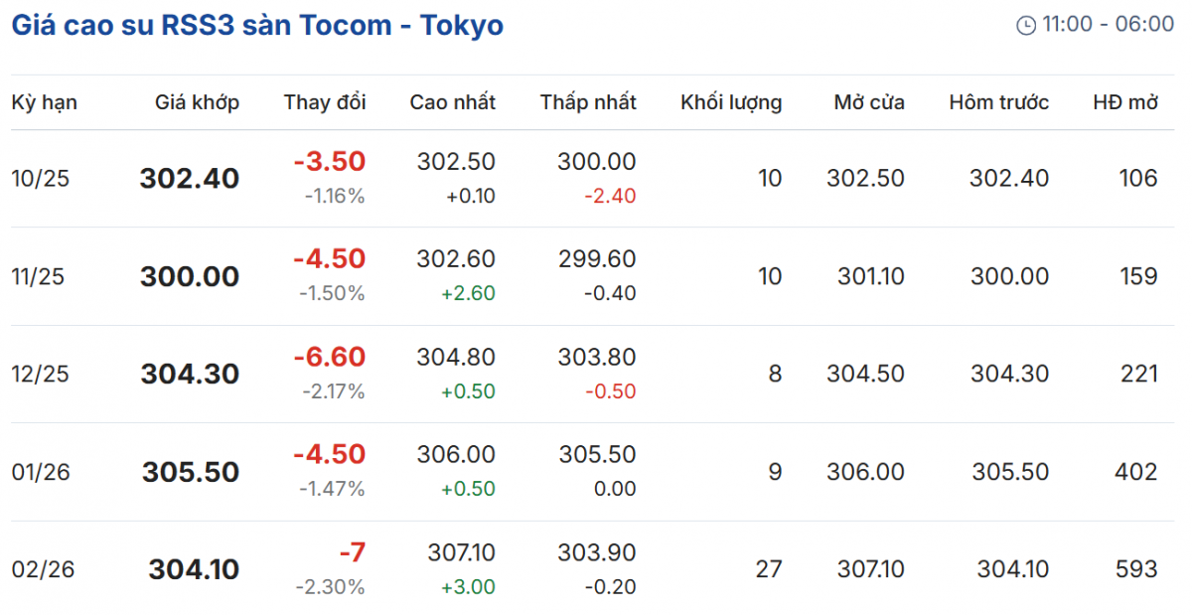Click the Mở cửa column header
The image size is (1192, 615).
[869, 102]
